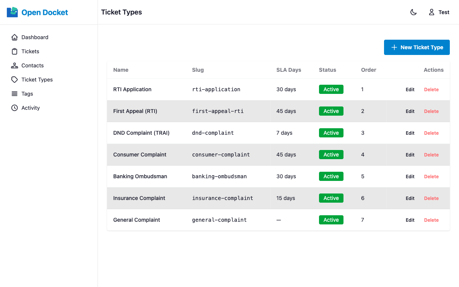Click the user profile icon beside Test
459x287 pixels.
tap(431, 12)
